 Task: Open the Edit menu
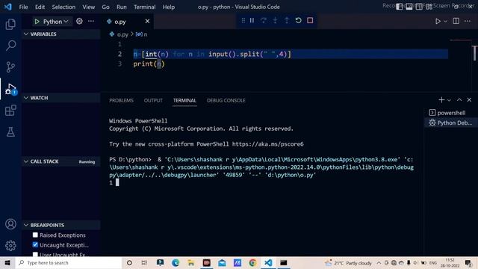coord(40,7)
